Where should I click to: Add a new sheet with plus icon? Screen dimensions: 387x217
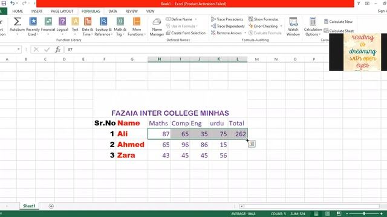click(51, 206)
